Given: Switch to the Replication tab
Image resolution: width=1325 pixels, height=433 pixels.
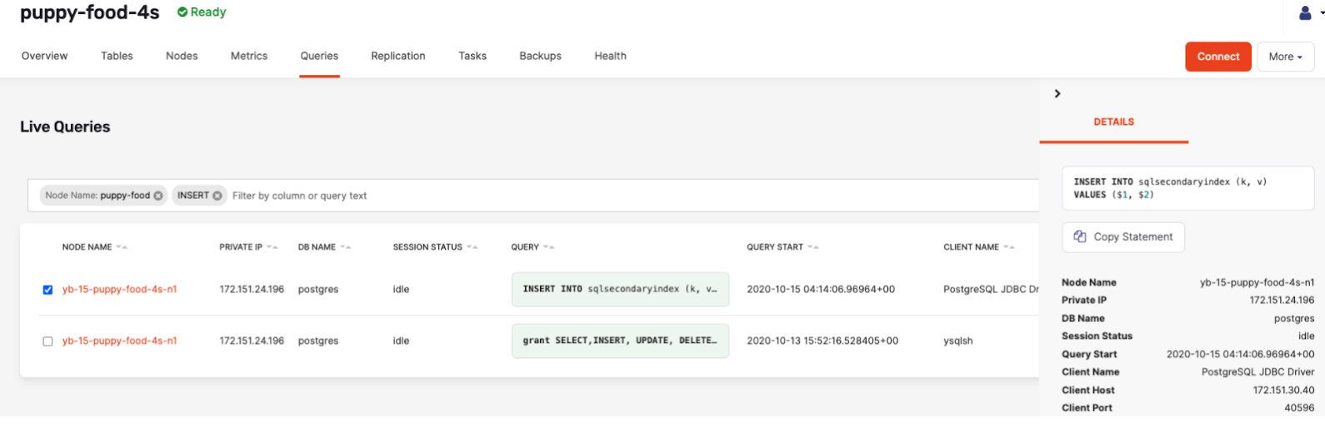Looking at the screenshot, I should click(397, 56).
